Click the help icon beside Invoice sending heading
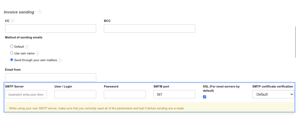This screenshot has height=122, width=296. tap(40, 12)
